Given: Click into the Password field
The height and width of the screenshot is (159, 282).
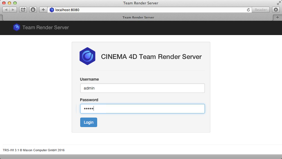Looking at the screenshot, I should coord(142,109).
